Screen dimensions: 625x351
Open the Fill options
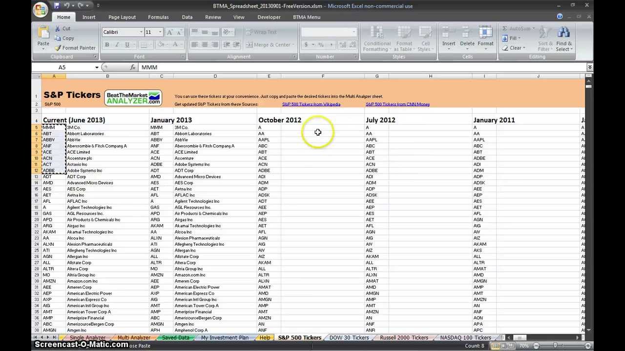tap(511, 38)
